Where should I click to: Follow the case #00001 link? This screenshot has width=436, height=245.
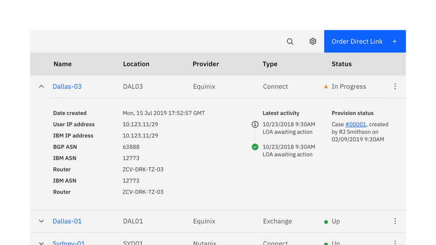pyautogui.click(x=355, y=124)
